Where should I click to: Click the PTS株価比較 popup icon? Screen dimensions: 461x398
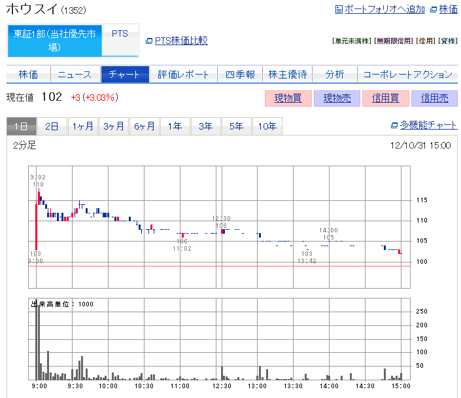coord(149,41)
